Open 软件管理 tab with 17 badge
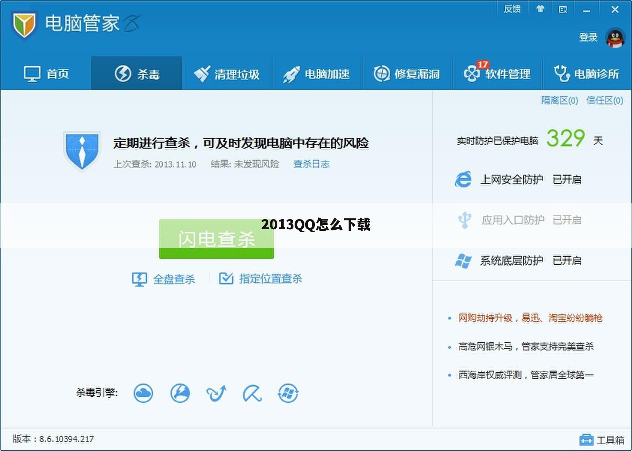This screenshot has height=451, width=632. click(x=497, y=74)
